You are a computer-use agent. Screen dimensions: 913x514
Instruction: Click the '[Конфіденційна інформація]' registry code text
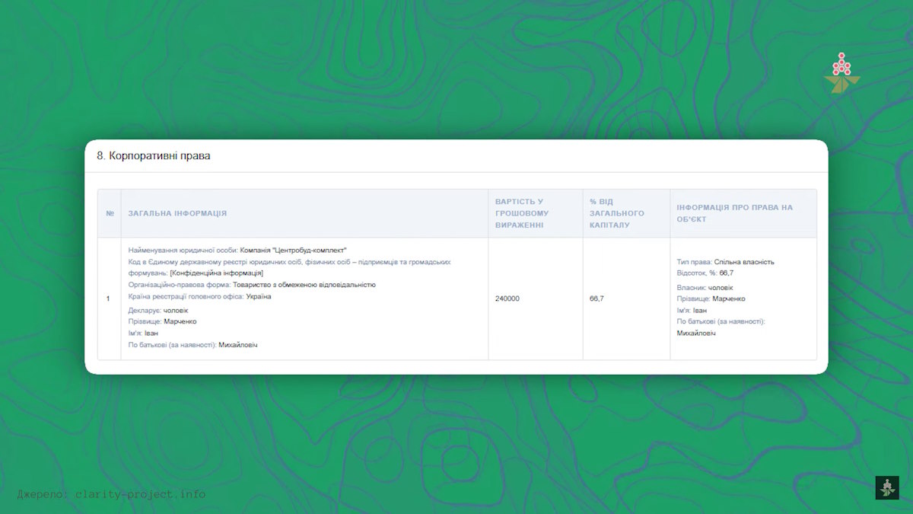click(216, 273)
